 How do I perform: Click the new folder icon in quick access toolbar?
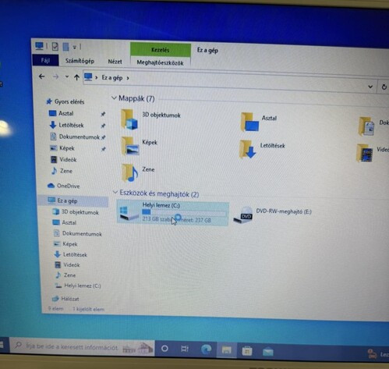65,47
